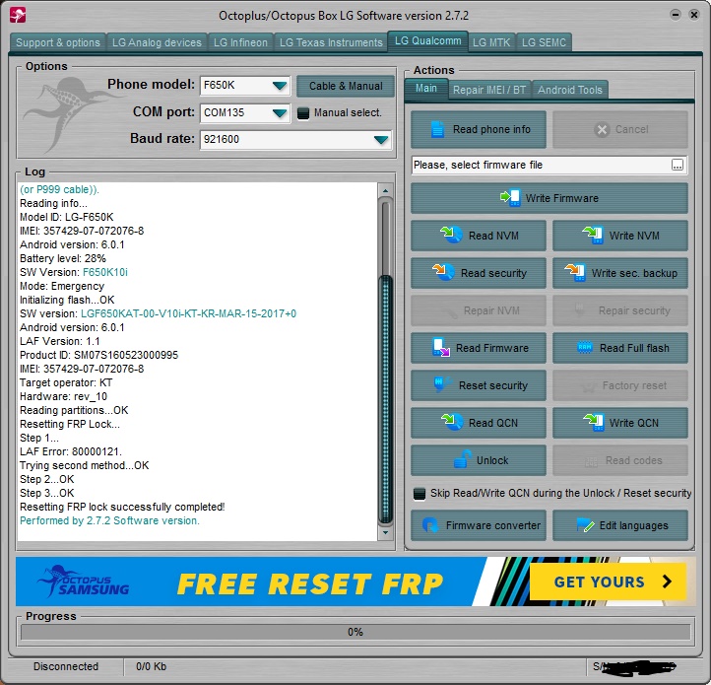Click 'Target operator: KT' log line
This screenshot has width=711, height=685.
pos(66,382)
